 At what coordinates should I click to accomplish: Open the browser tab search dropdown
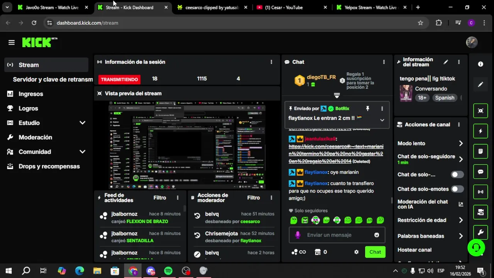pos(7,7)
